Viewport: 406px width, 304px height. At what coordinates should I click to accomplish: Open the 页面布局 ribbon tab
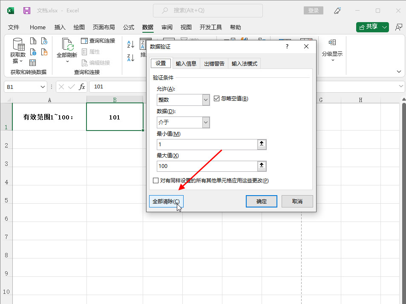pos(104,27)
